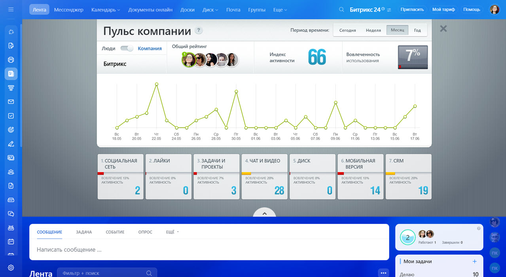Open the robot icon in the sidebar
This screenshot has height=277, width=506.
coord(11,228)
